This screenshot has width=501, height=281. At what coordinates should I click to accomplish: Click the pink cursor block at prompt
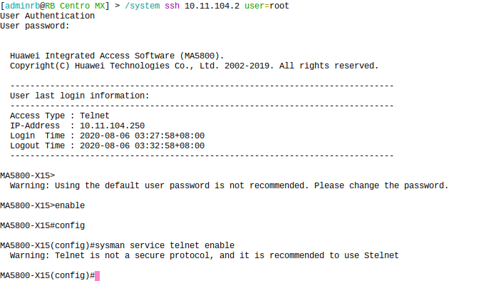(x=98, y=276)
